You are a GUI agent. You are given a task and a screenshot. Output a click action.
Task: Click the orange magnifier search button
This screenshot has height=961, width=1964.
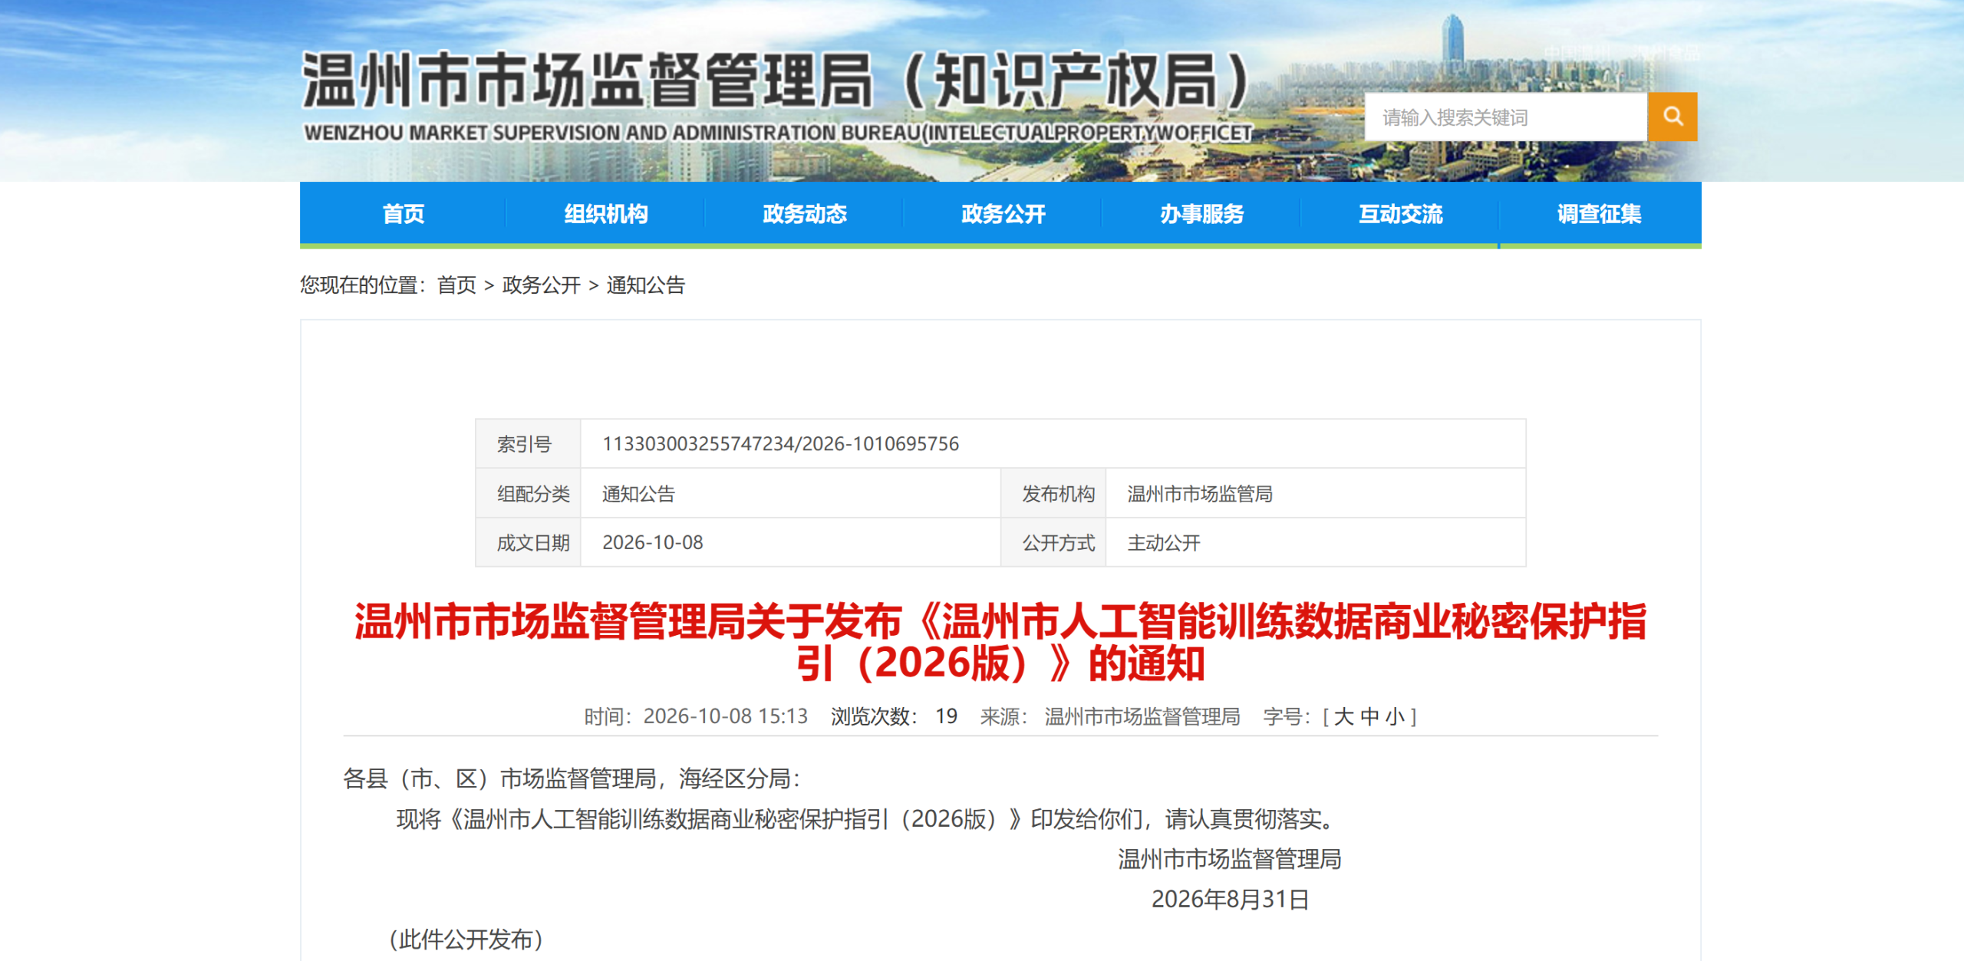coord(1672,117)
